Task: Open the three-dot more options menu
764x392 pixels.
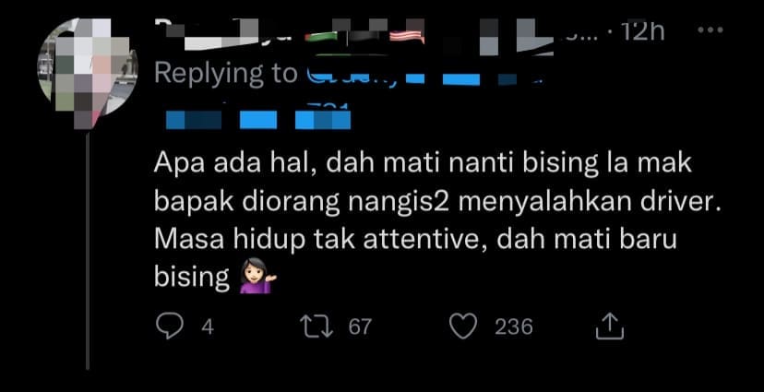Action: pyautogui.click(x=710, y=30)
